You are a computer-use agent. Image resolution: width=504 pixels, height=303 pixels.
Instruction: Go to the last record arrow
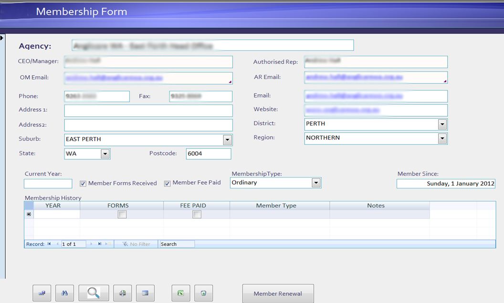[99, 244]
